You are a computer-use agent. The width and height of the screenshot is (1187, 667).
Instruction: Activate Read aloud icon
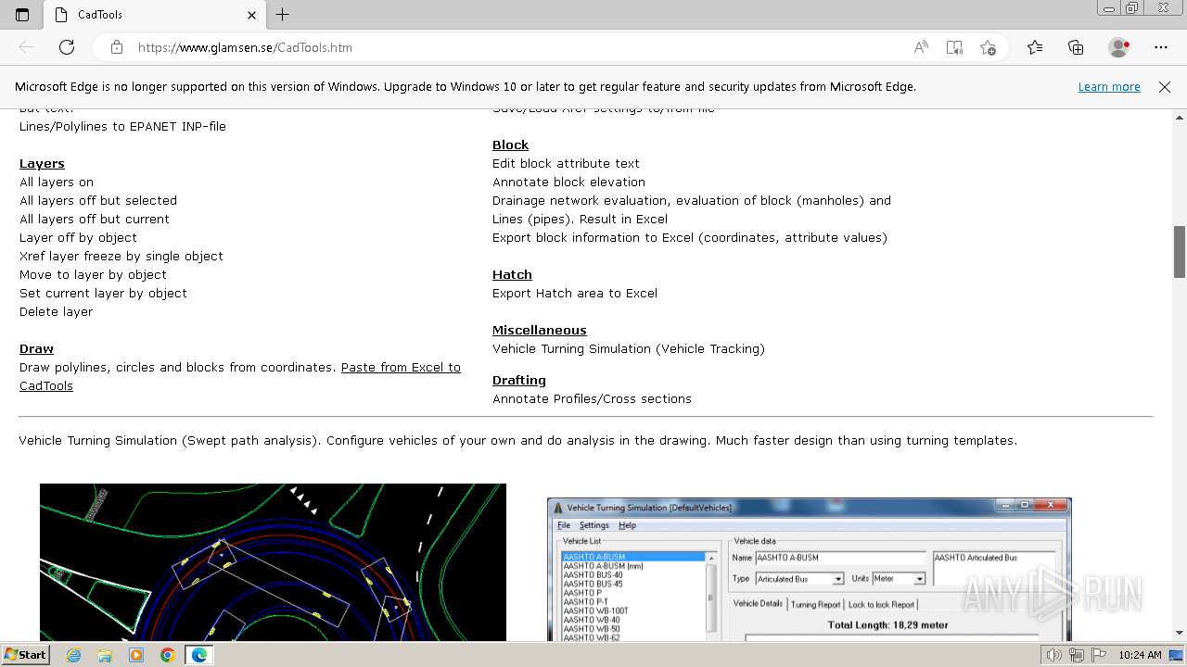pos(921,47)
